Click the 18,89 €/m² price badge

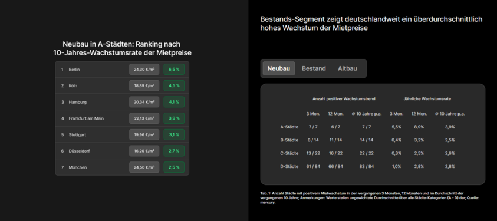pyautogui.click(x=144, y=86)
